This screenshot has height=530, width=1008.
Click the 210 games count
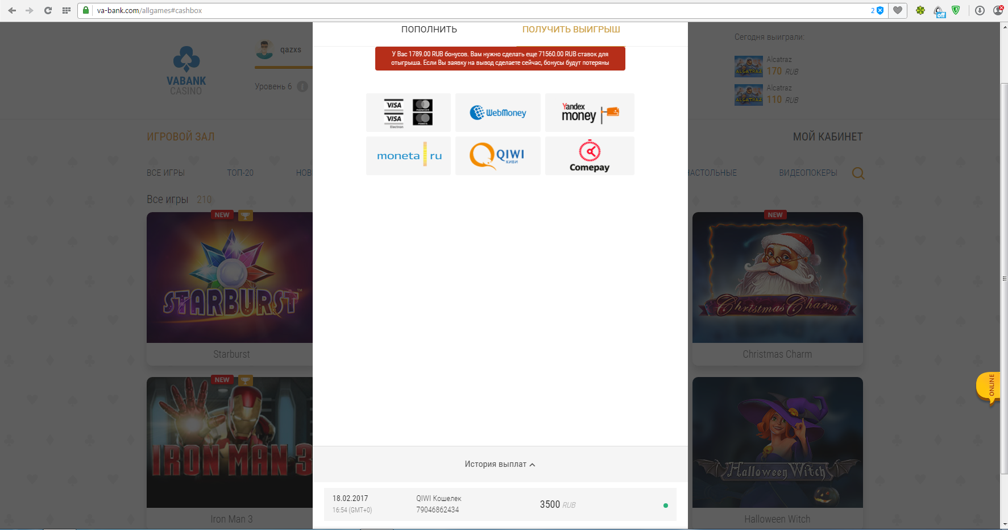click(204, 200)
